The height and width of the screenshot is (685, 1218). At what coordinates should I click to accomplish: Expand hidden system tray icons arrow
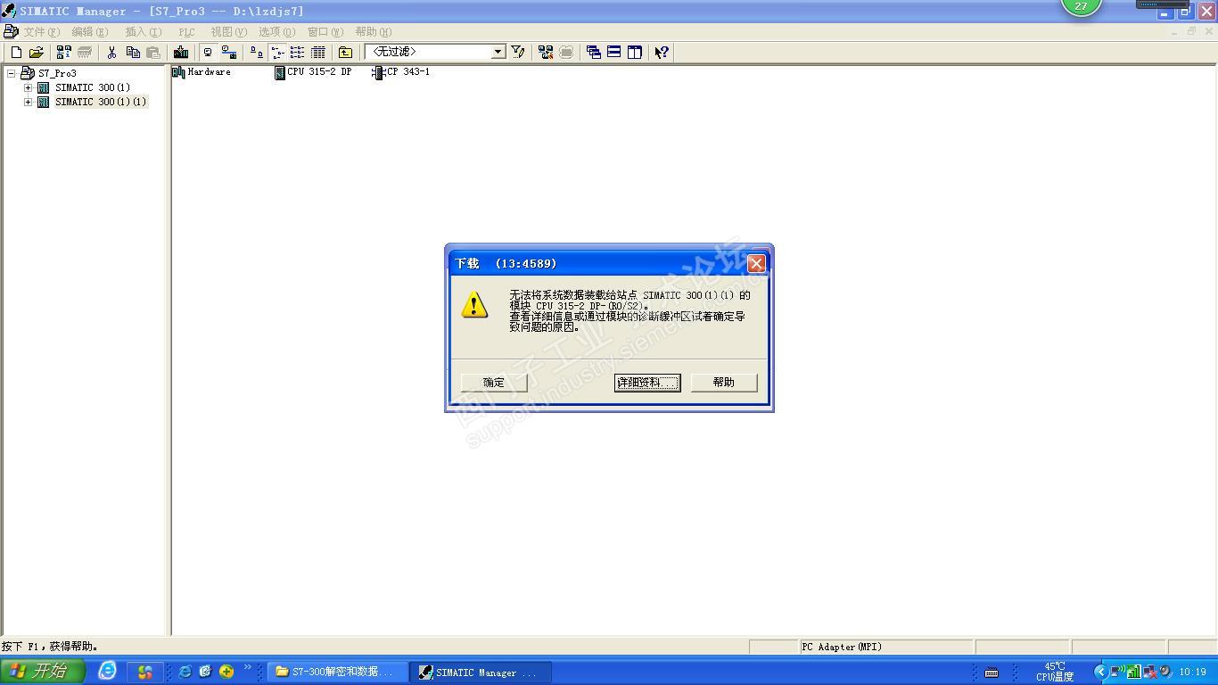click(1100, 672)
